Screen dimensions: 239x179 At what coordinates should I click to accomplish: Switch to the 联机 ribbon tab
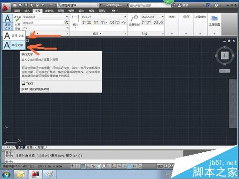point(102,11)
